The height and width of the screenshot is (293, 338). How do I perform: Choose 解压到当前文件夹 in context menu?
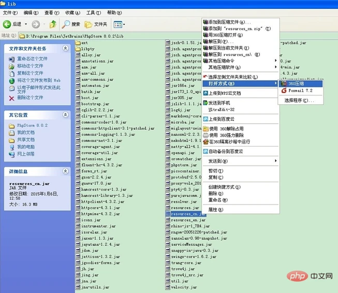[x=240, y=48]
